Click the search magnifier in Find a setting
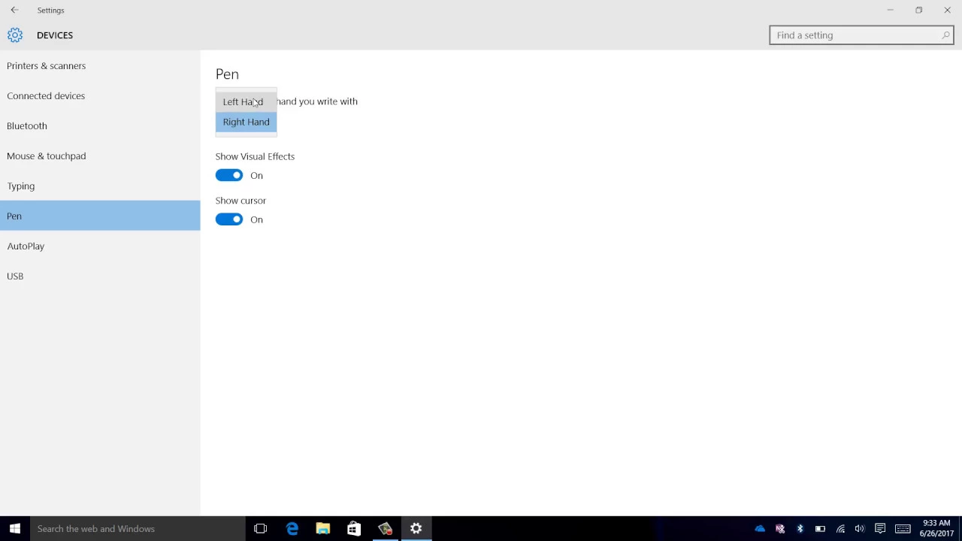962x541 pixels. [x=945, y=35]
